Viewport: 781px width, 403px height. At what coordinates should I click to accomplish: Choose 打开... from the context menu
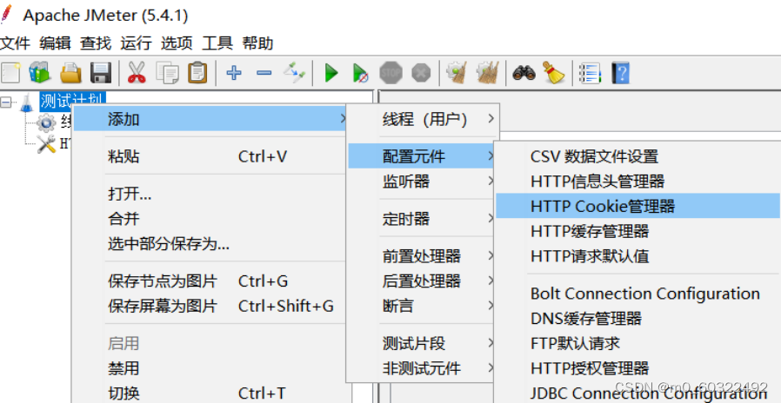(x=210, y=194)
